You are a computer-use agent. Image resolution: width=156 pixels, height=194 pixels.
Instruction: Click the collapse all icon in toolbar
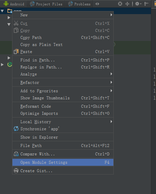tap(127, 4)
